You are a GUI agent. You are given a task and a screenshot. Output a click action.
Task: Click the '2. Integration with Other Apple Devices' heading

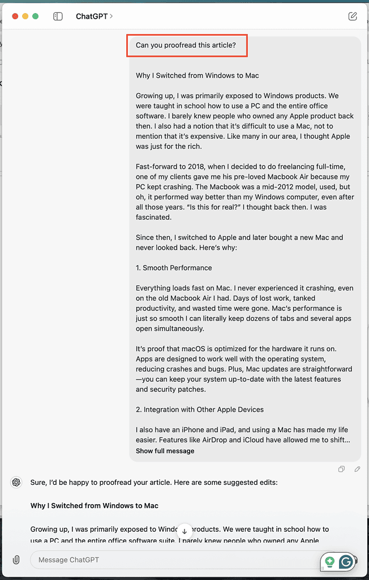(200, 410)
